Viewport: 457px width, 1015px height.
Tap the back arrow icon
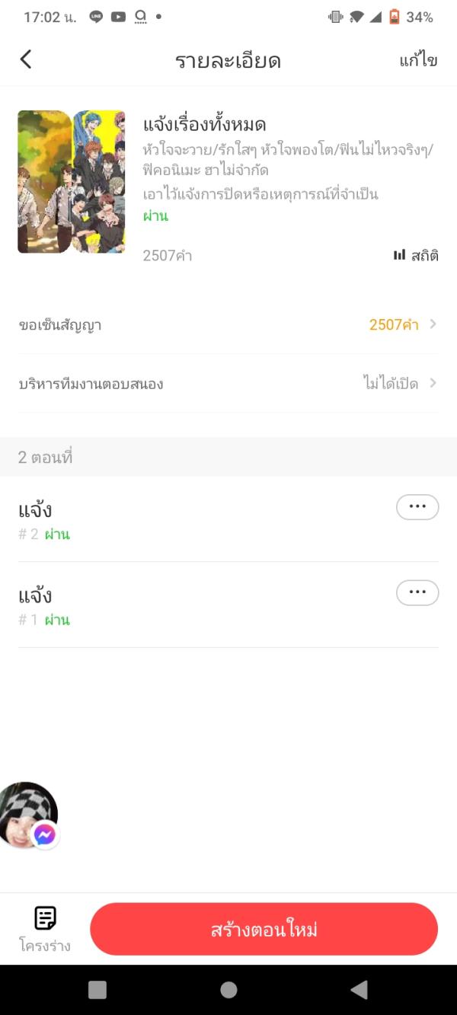[26, 59]
